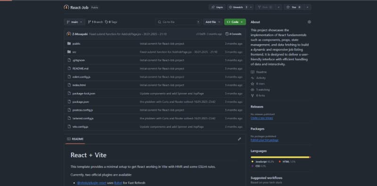View the 1 Branch link
This screenshot has height=186, width=377.
(95, 22)
